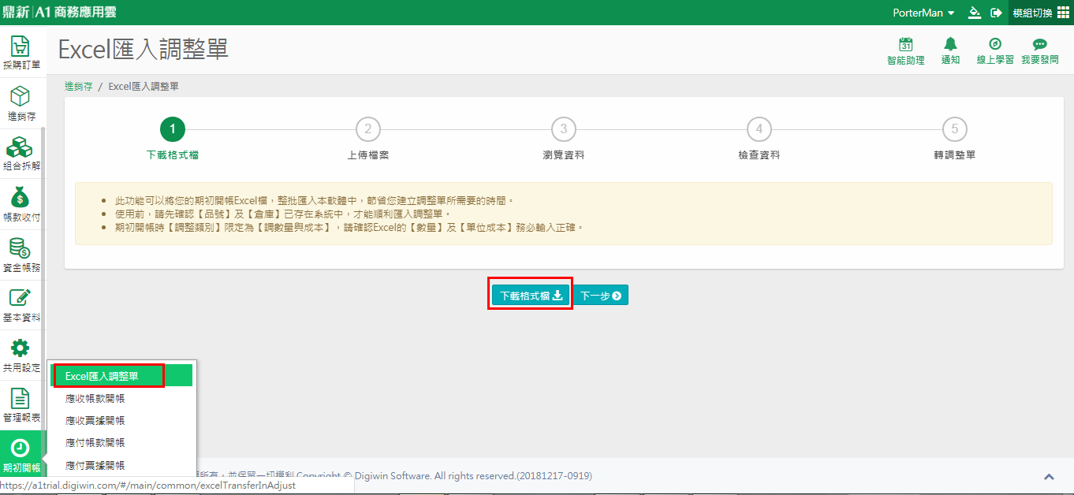This screenshot has width=1074, height=495.
Task: Open the 期初開帳 clock icon
Action: [20, 448]
